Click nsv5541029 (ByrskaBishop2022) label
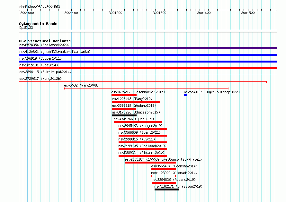The height and width of the screenshot is (202, 286). click(211, 92)
